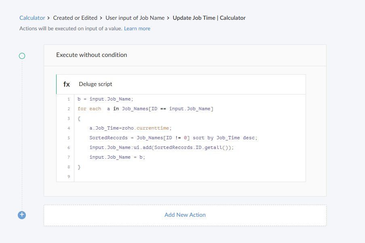The width and height of the screenshot is (365, 243).
Task: Click empty line number 9 in editor
Action: point(69,176)
